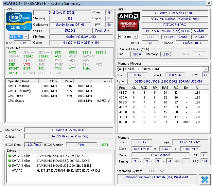Click the Cores value 4
Viewport: 212px width, 186px height.
point(109,12)
